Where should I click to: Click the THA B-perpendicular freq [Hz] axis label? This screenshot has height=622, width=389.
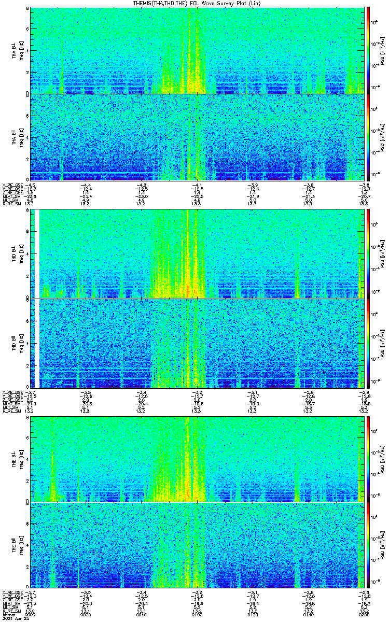coord(22,50)
